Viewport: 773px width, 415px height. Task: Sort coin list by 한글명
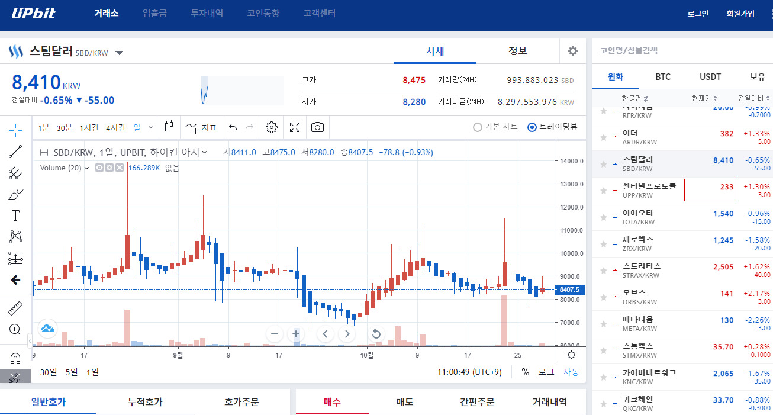[x=635, y=98]
